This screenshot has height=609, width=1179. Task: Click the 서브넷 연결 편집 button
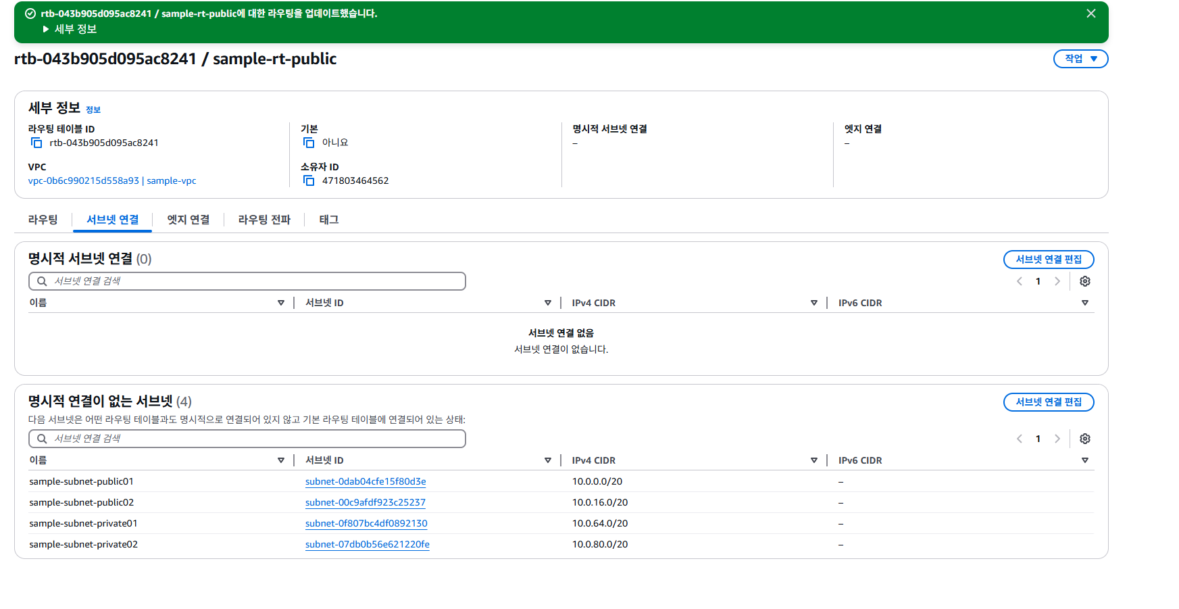[1049, 259]
